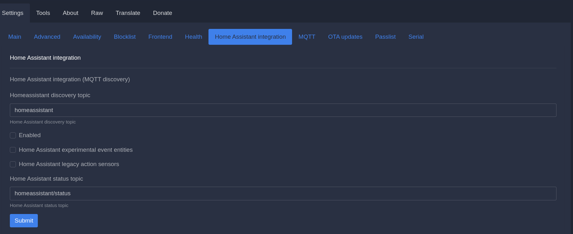Open the Blocklist tab

click(125, 37)
